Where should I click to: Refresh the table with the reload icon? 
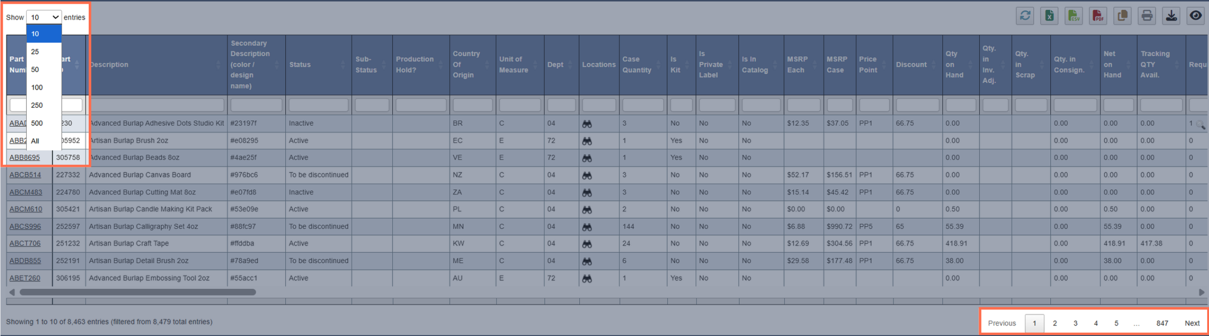[1025, 16]
